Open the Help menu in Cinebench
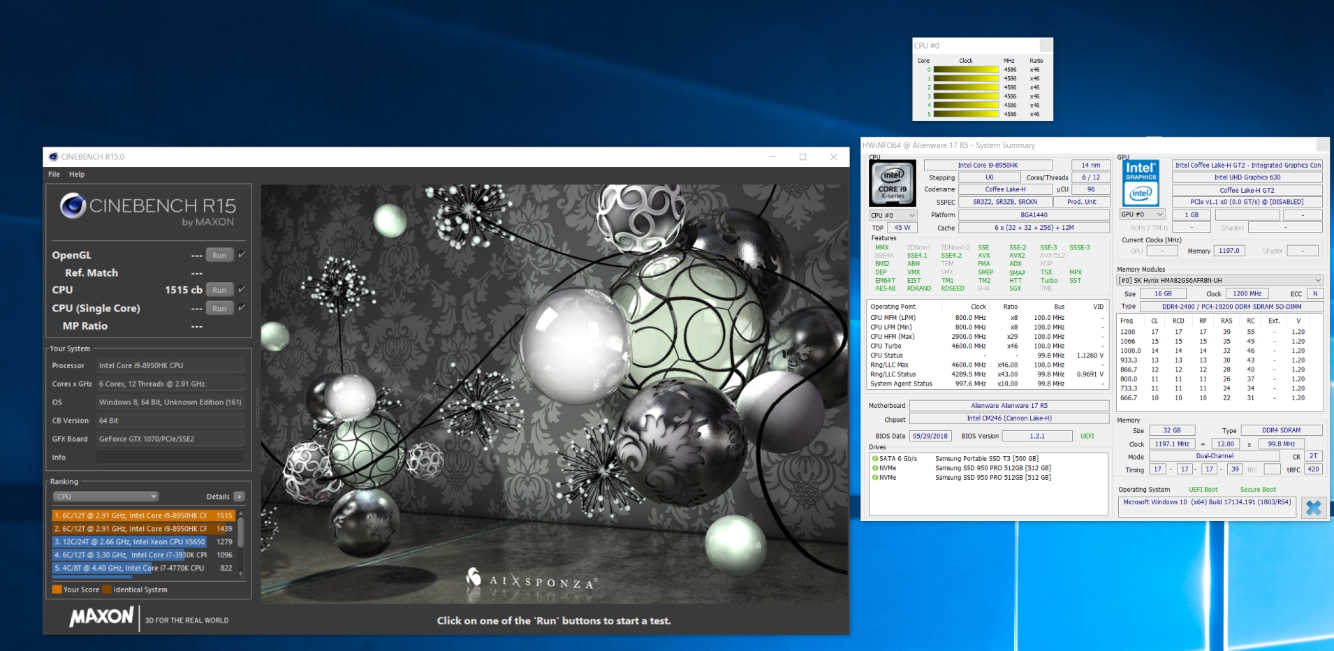Image resolution: width=1334 pixels, height=651 pixels. coord(77,175)
